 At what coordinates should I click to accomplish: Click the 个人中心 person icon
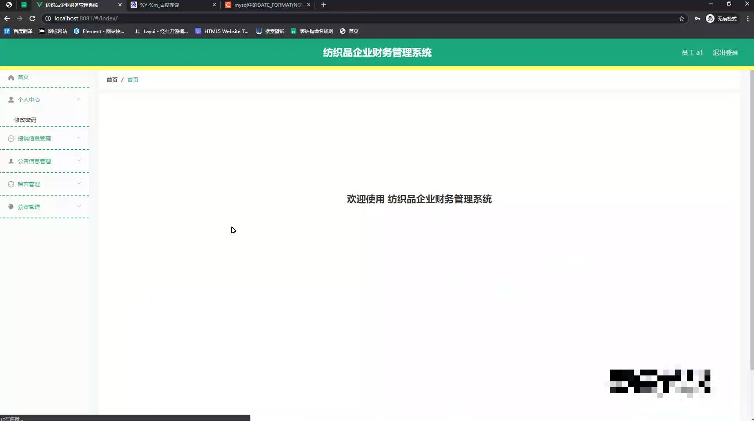11,99
